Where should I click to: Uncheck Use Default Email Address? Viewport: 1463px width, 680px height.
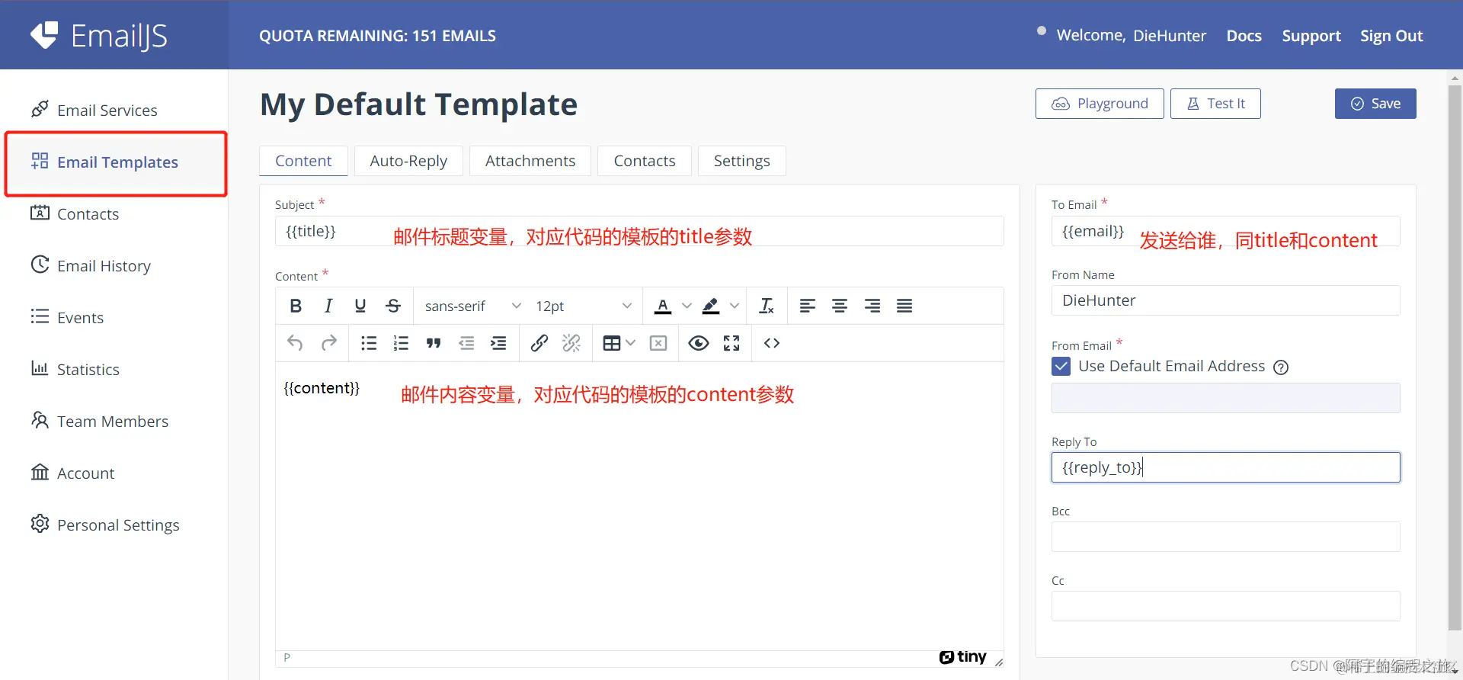pyautogui.click(x=1061, y=366)
